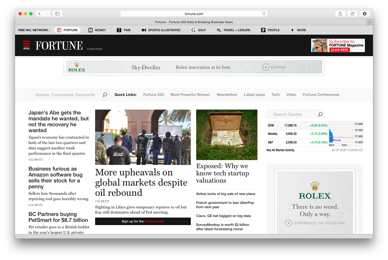Image resolution: width=388 pixels, height=260 pixels.
Task: Click the Sports Illustrated SI icon
Action: click(144, 30)
